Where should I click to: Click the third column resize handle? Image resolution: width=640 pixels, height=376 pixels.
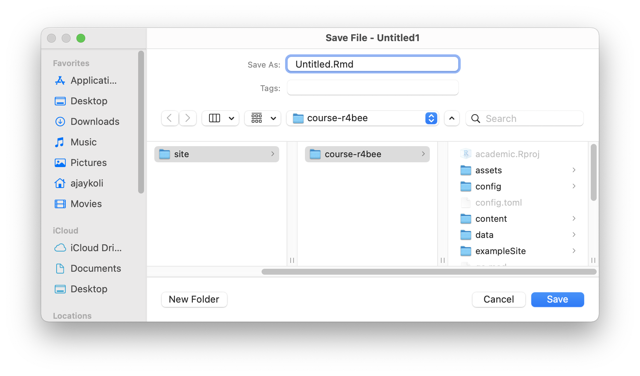click(x=593, y=260)
